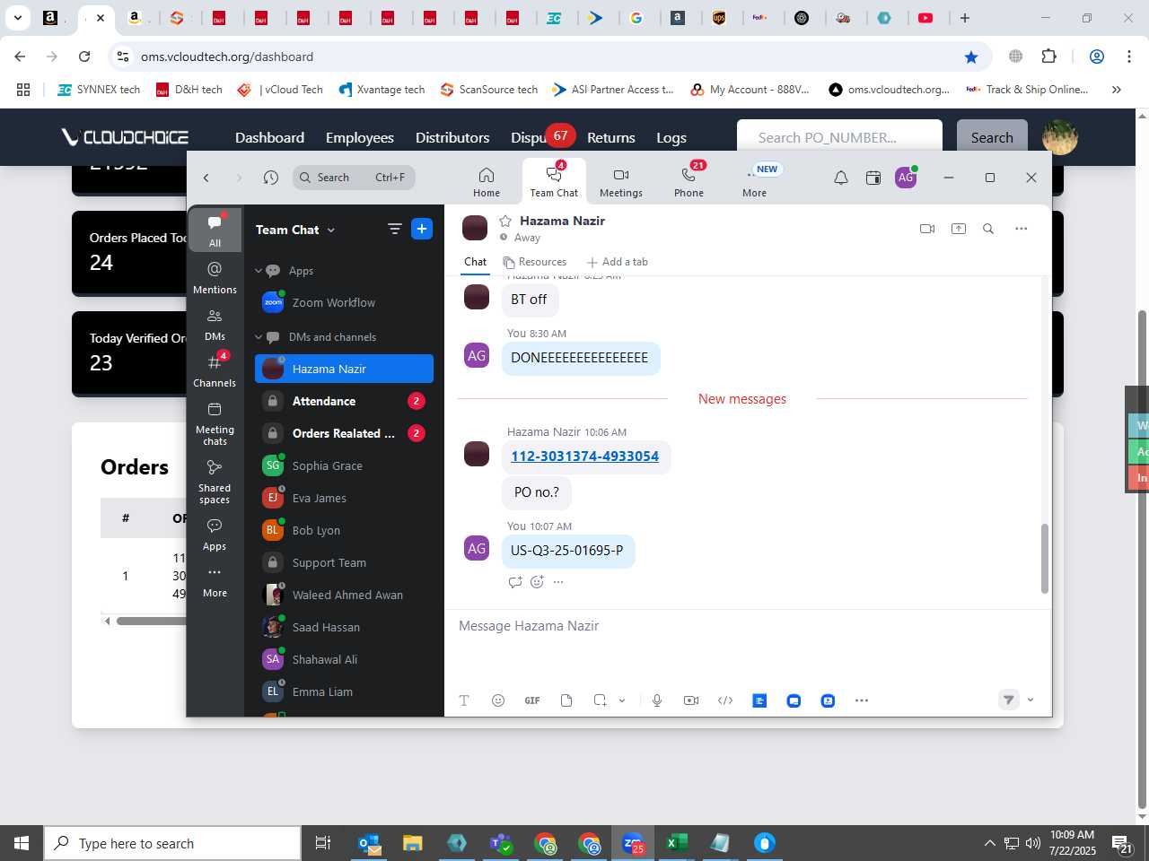Open the Orders Realated channel
The height and width of the screenshot is (861, 1149).
pos(344,433)
